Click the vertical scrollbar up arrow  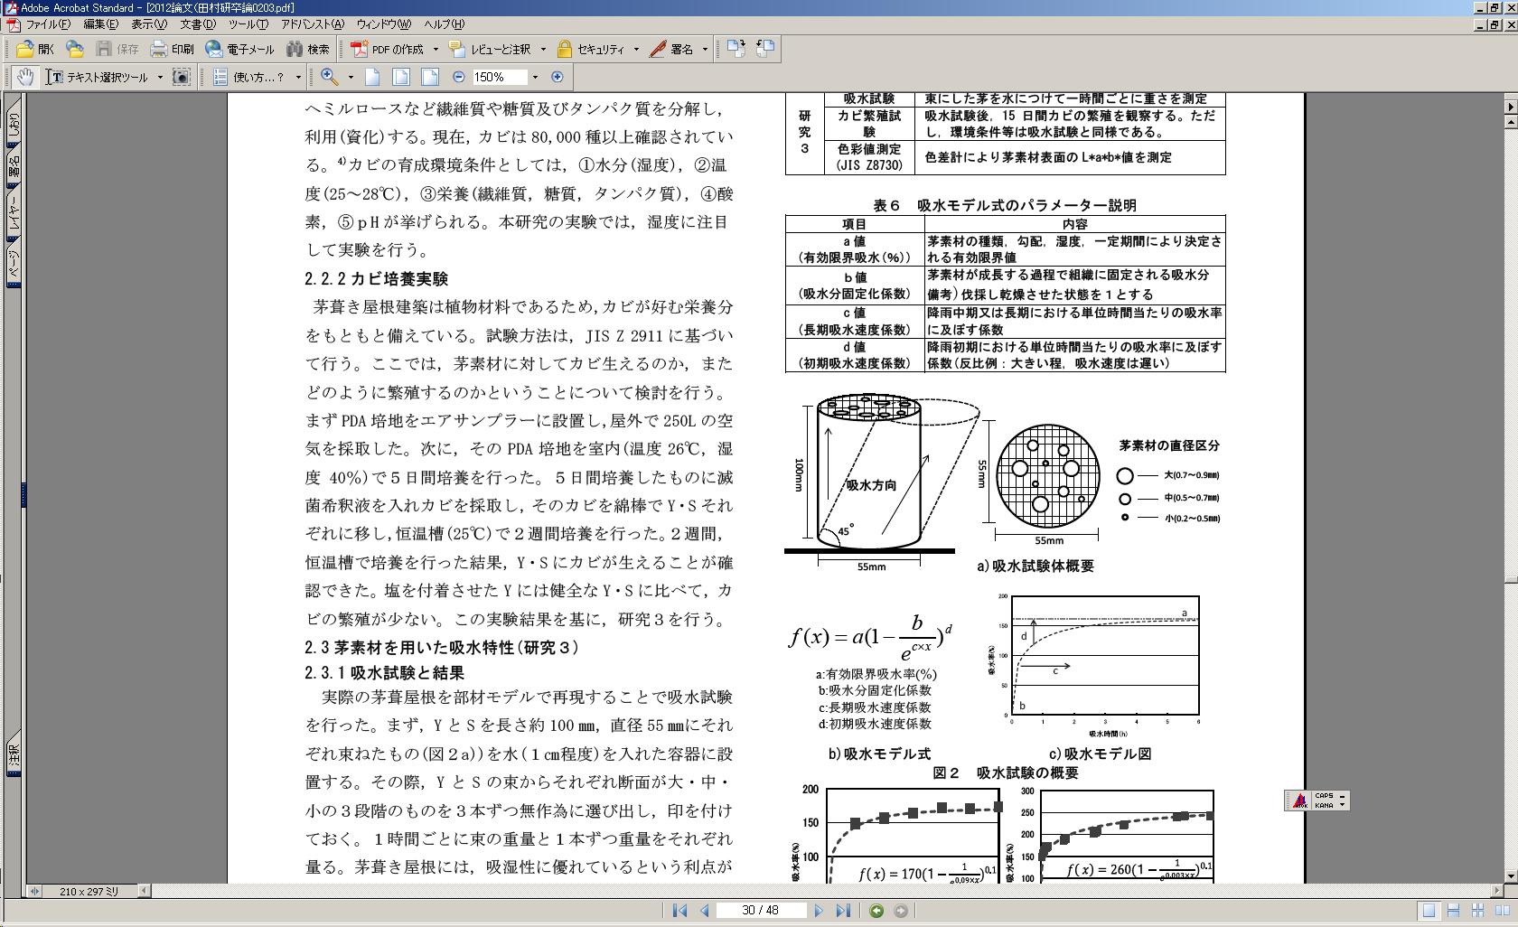click(x=1510, y=122)
